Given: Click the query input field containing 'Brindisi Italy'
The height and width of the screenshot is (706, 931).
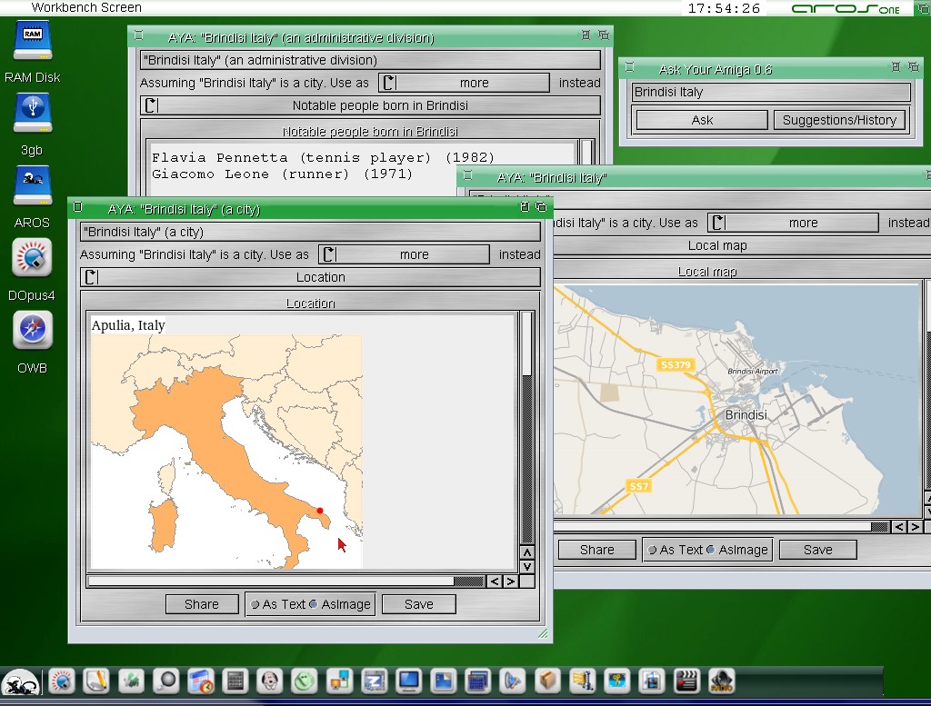Looking at the screenshot, I should tap(771, 92).
